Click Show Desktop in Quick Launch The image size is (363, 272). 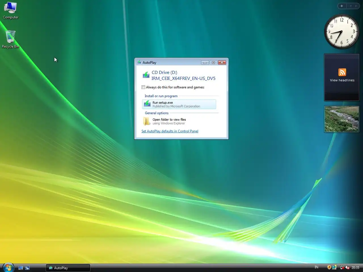(21, 268)
